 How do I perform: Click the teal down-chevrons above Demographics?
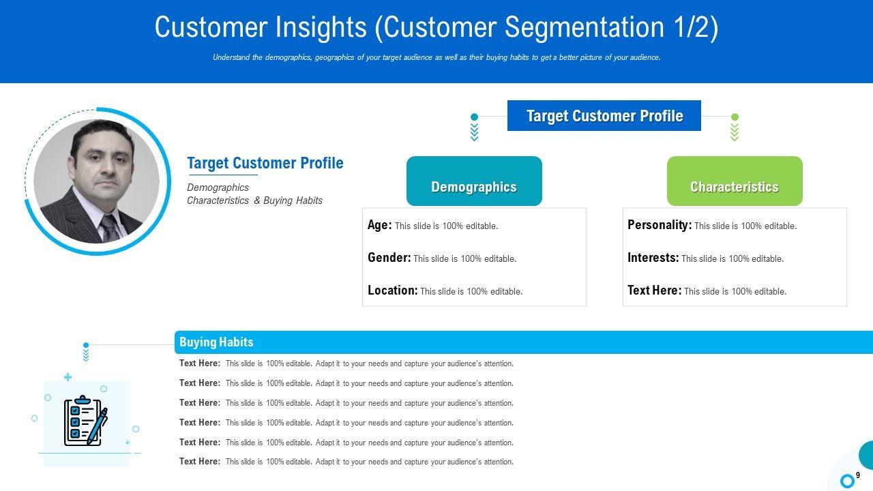pos(475,132)
